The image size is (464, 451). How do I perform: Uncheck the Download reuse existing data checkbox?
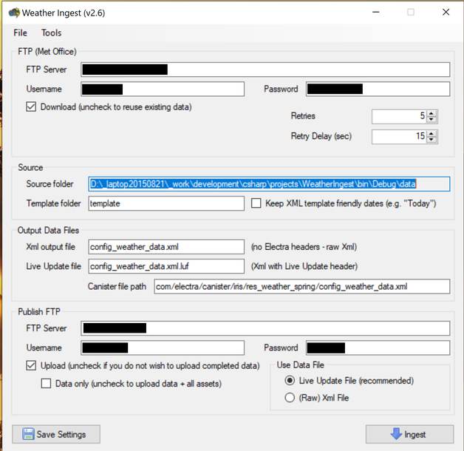click(31, 107)
